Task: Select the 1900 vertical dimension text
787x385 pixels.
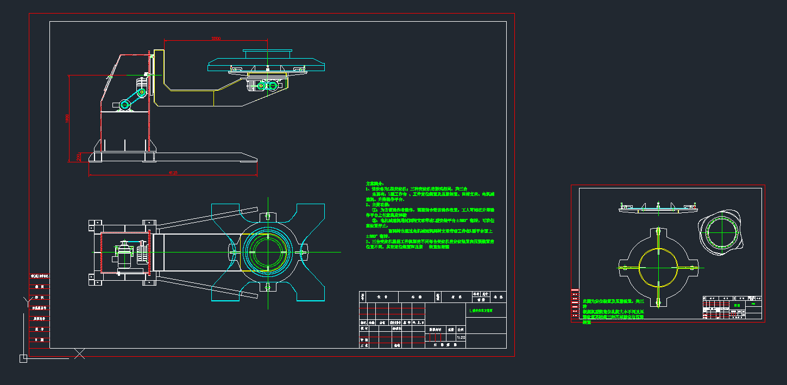Action: [x=67, y=118]
